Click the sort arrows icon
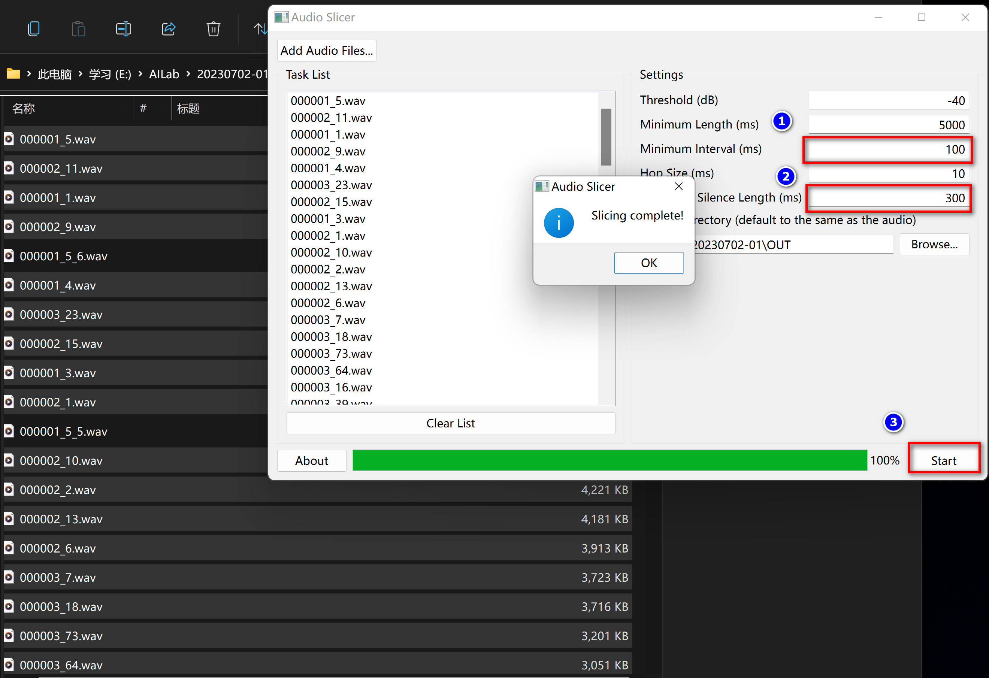 pyautogui.click(x=260, y=29)
